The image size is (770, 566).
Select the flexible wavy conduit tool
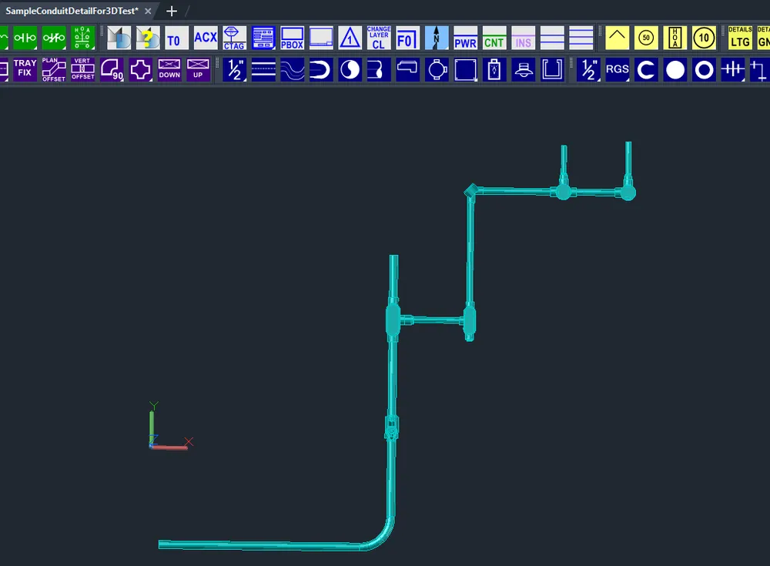pos(293,69)
